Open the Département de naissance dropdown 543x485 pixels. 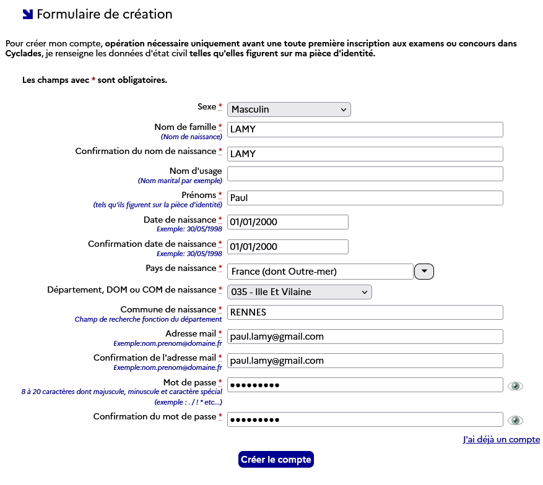point(300,292)
